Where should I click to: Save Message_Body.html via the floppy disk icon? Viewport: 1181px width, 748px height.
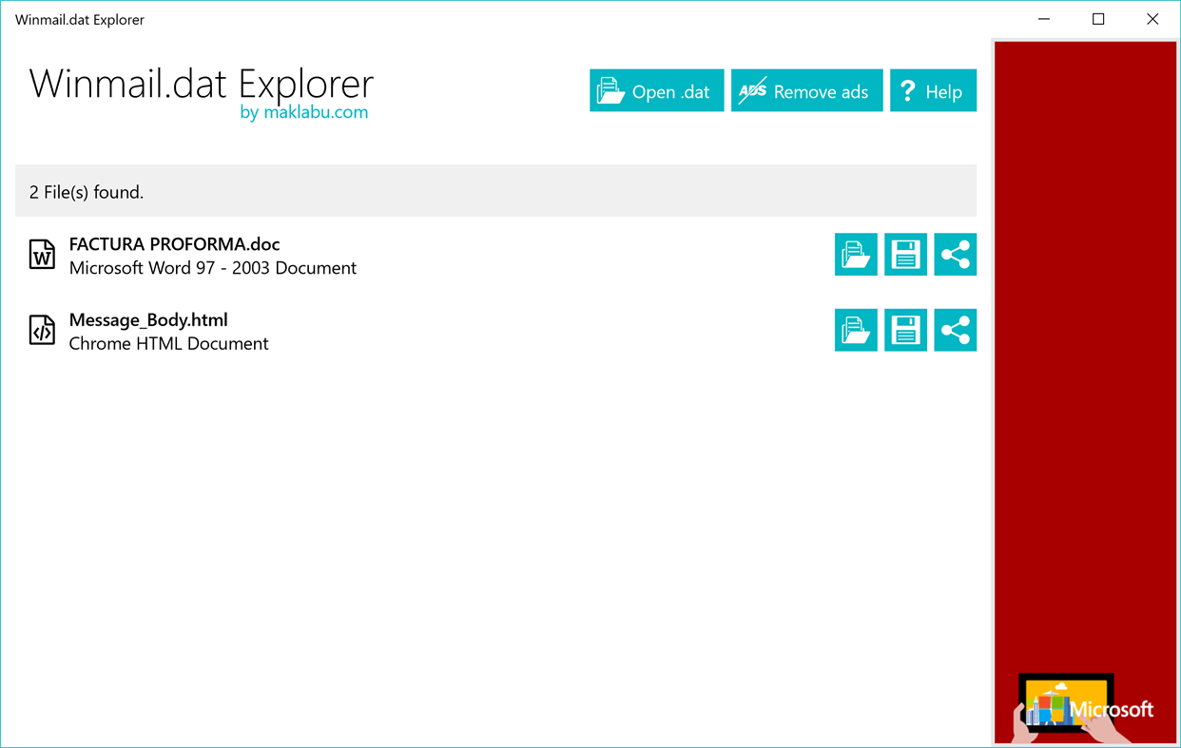[x=905, y=330]
